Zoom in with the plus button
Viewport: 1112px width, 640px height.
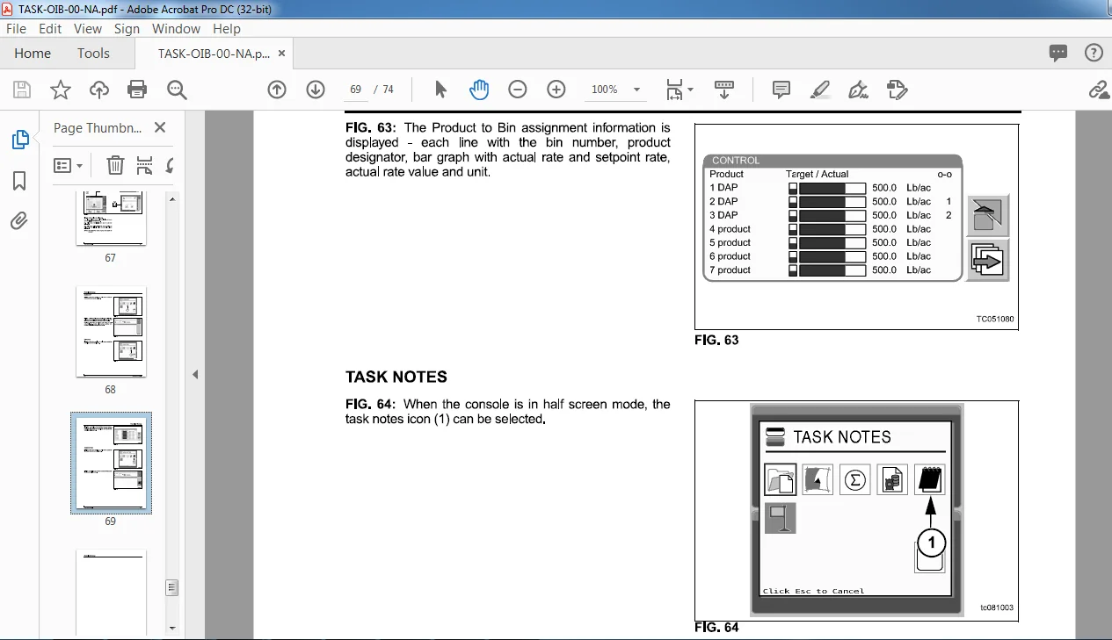(x=556, y=90)
